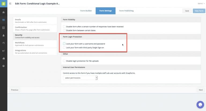Viewport: 206px width, 111px height.
Task: Enable lock form with username and password
Action: 64,44
